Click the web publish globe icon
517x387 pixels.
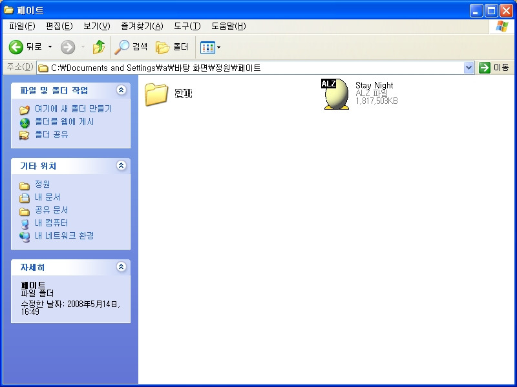click(x=25, y=123)
